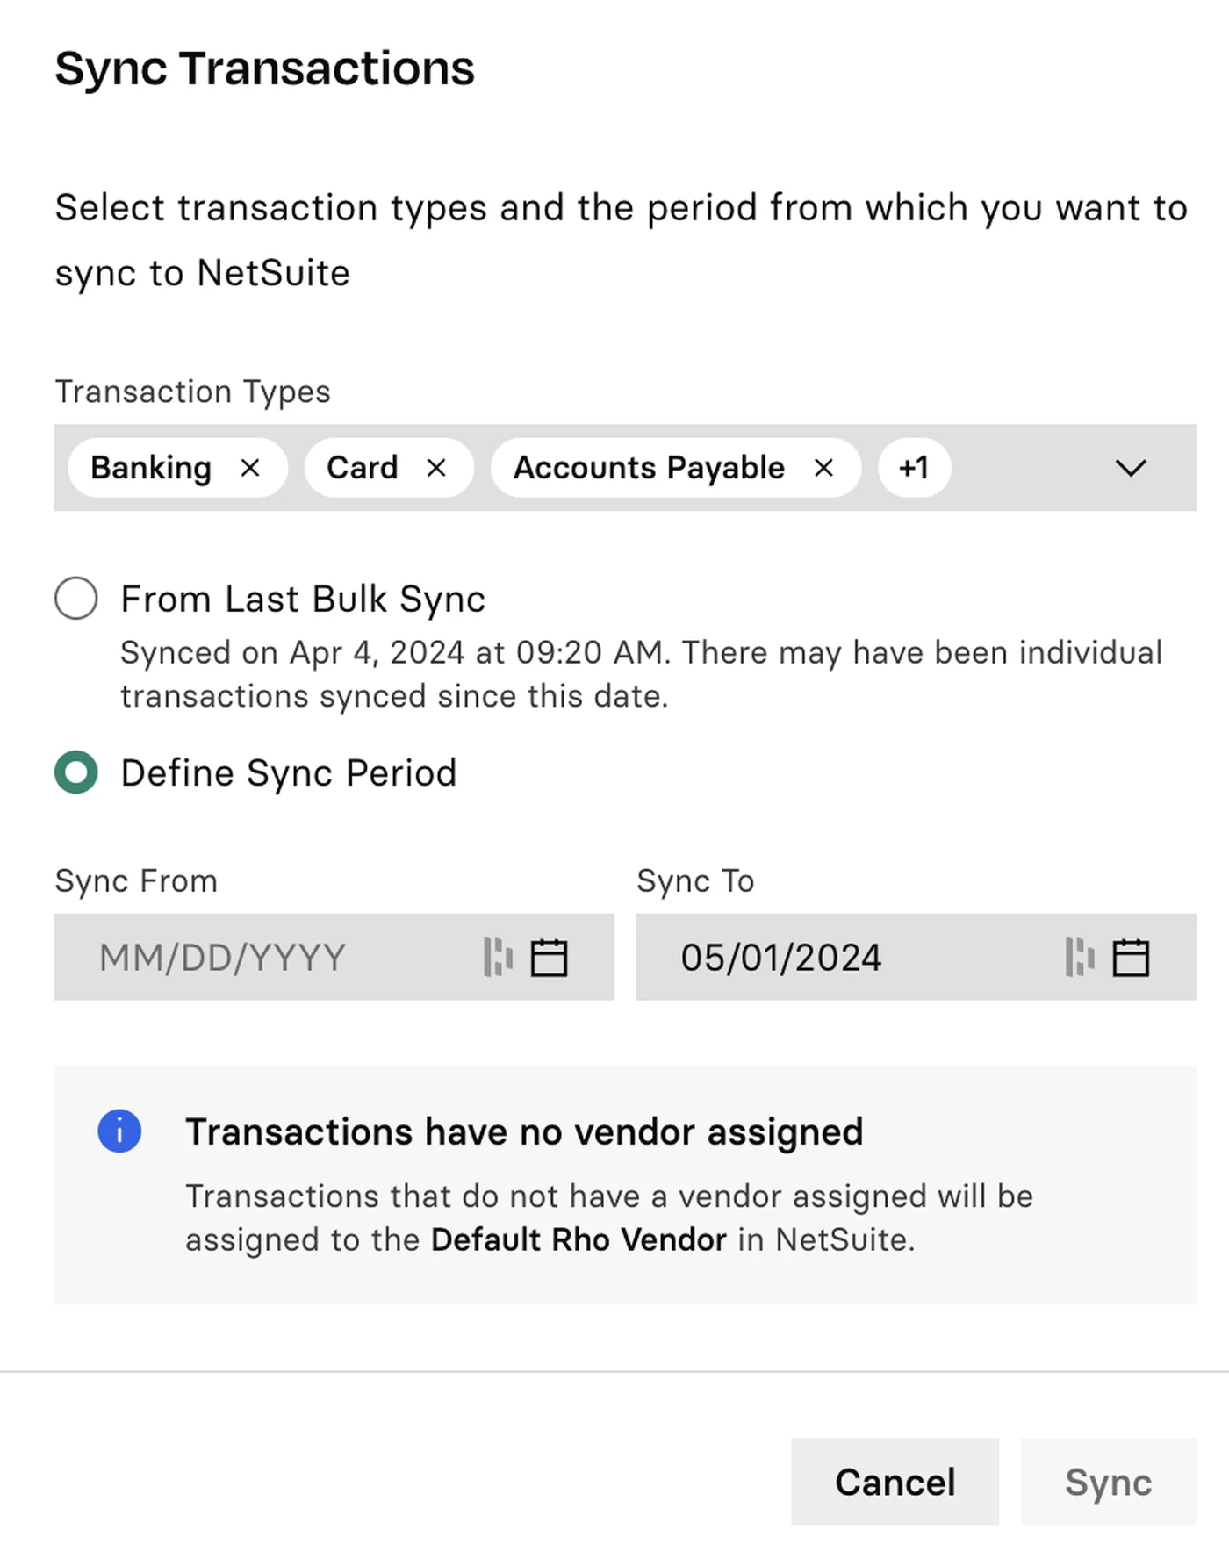
Task: Focus the Sync From date input
Action: [334, 957]
